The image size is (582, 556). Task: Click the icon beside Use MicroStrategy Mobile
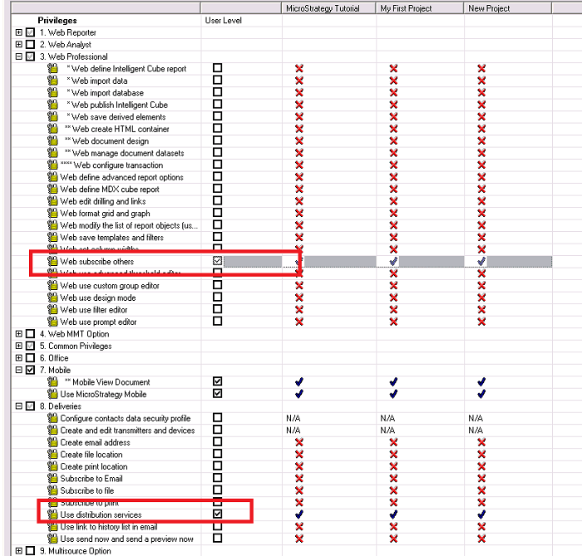pos(52,394)
